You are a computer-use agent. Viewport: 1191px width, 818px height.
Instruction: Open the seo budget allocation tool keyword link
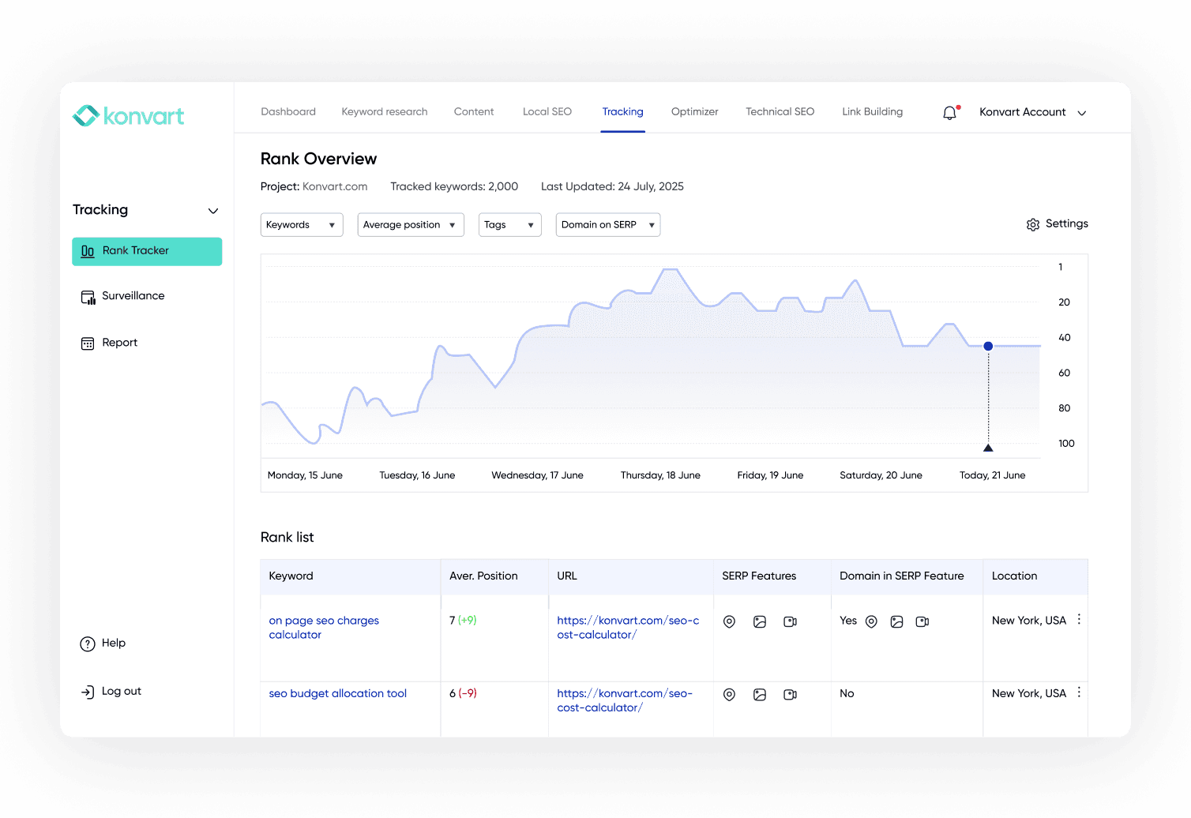337,694
